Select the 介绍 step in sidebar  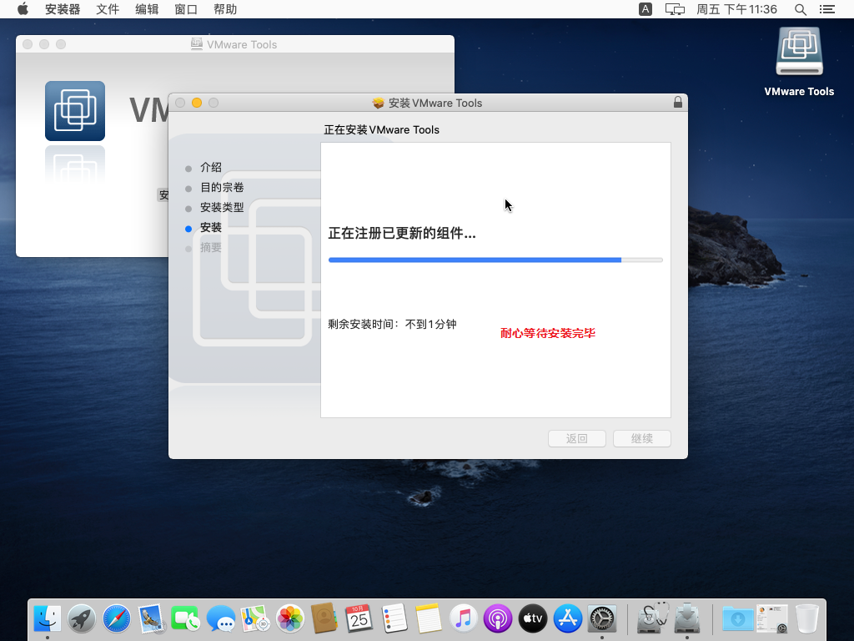point(210,167)
